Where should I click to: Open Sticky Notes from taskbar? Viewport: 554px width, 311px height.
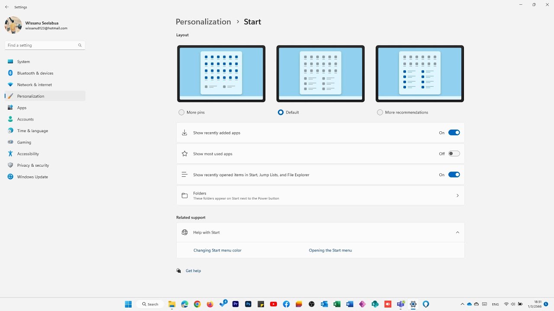pos(261,304)
